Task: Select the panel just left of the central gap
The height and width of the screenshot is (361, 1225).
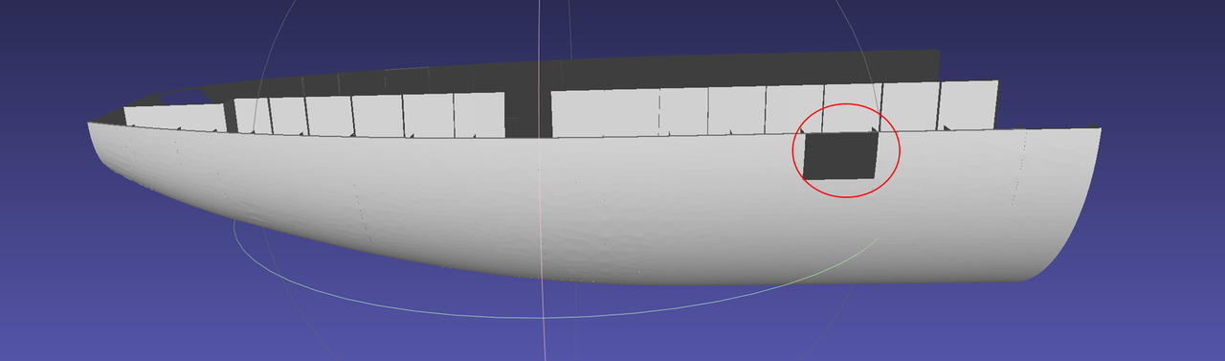Action: pyautogui.click(x=479, y=116)
